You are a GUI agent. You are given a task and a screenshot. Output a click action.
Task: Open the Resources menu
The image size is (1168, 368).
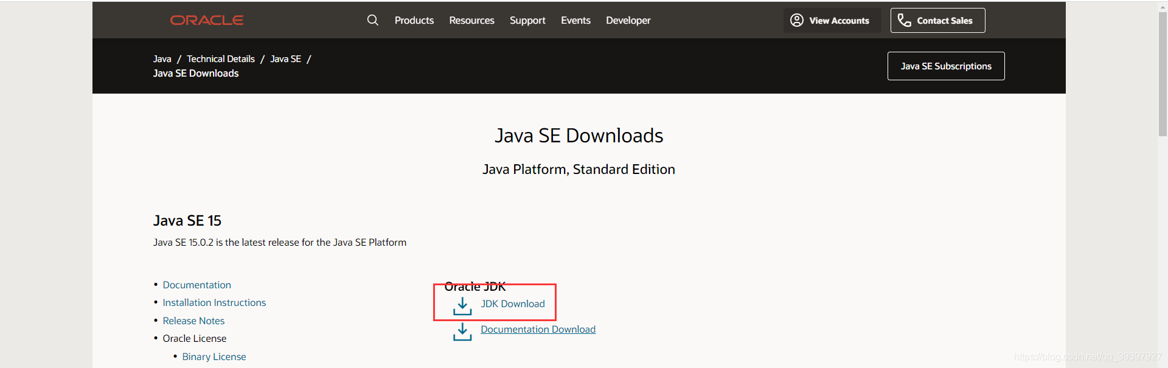pos(471,20)
